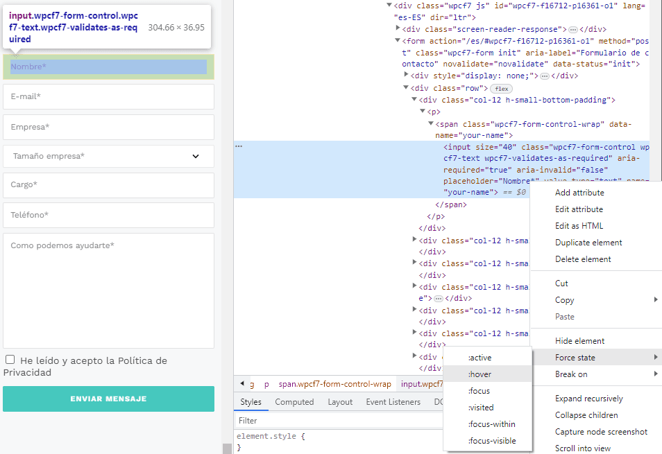The height and width of the screenshot is (454, 662).
Task: Force the :focus state
Action: 488,391
